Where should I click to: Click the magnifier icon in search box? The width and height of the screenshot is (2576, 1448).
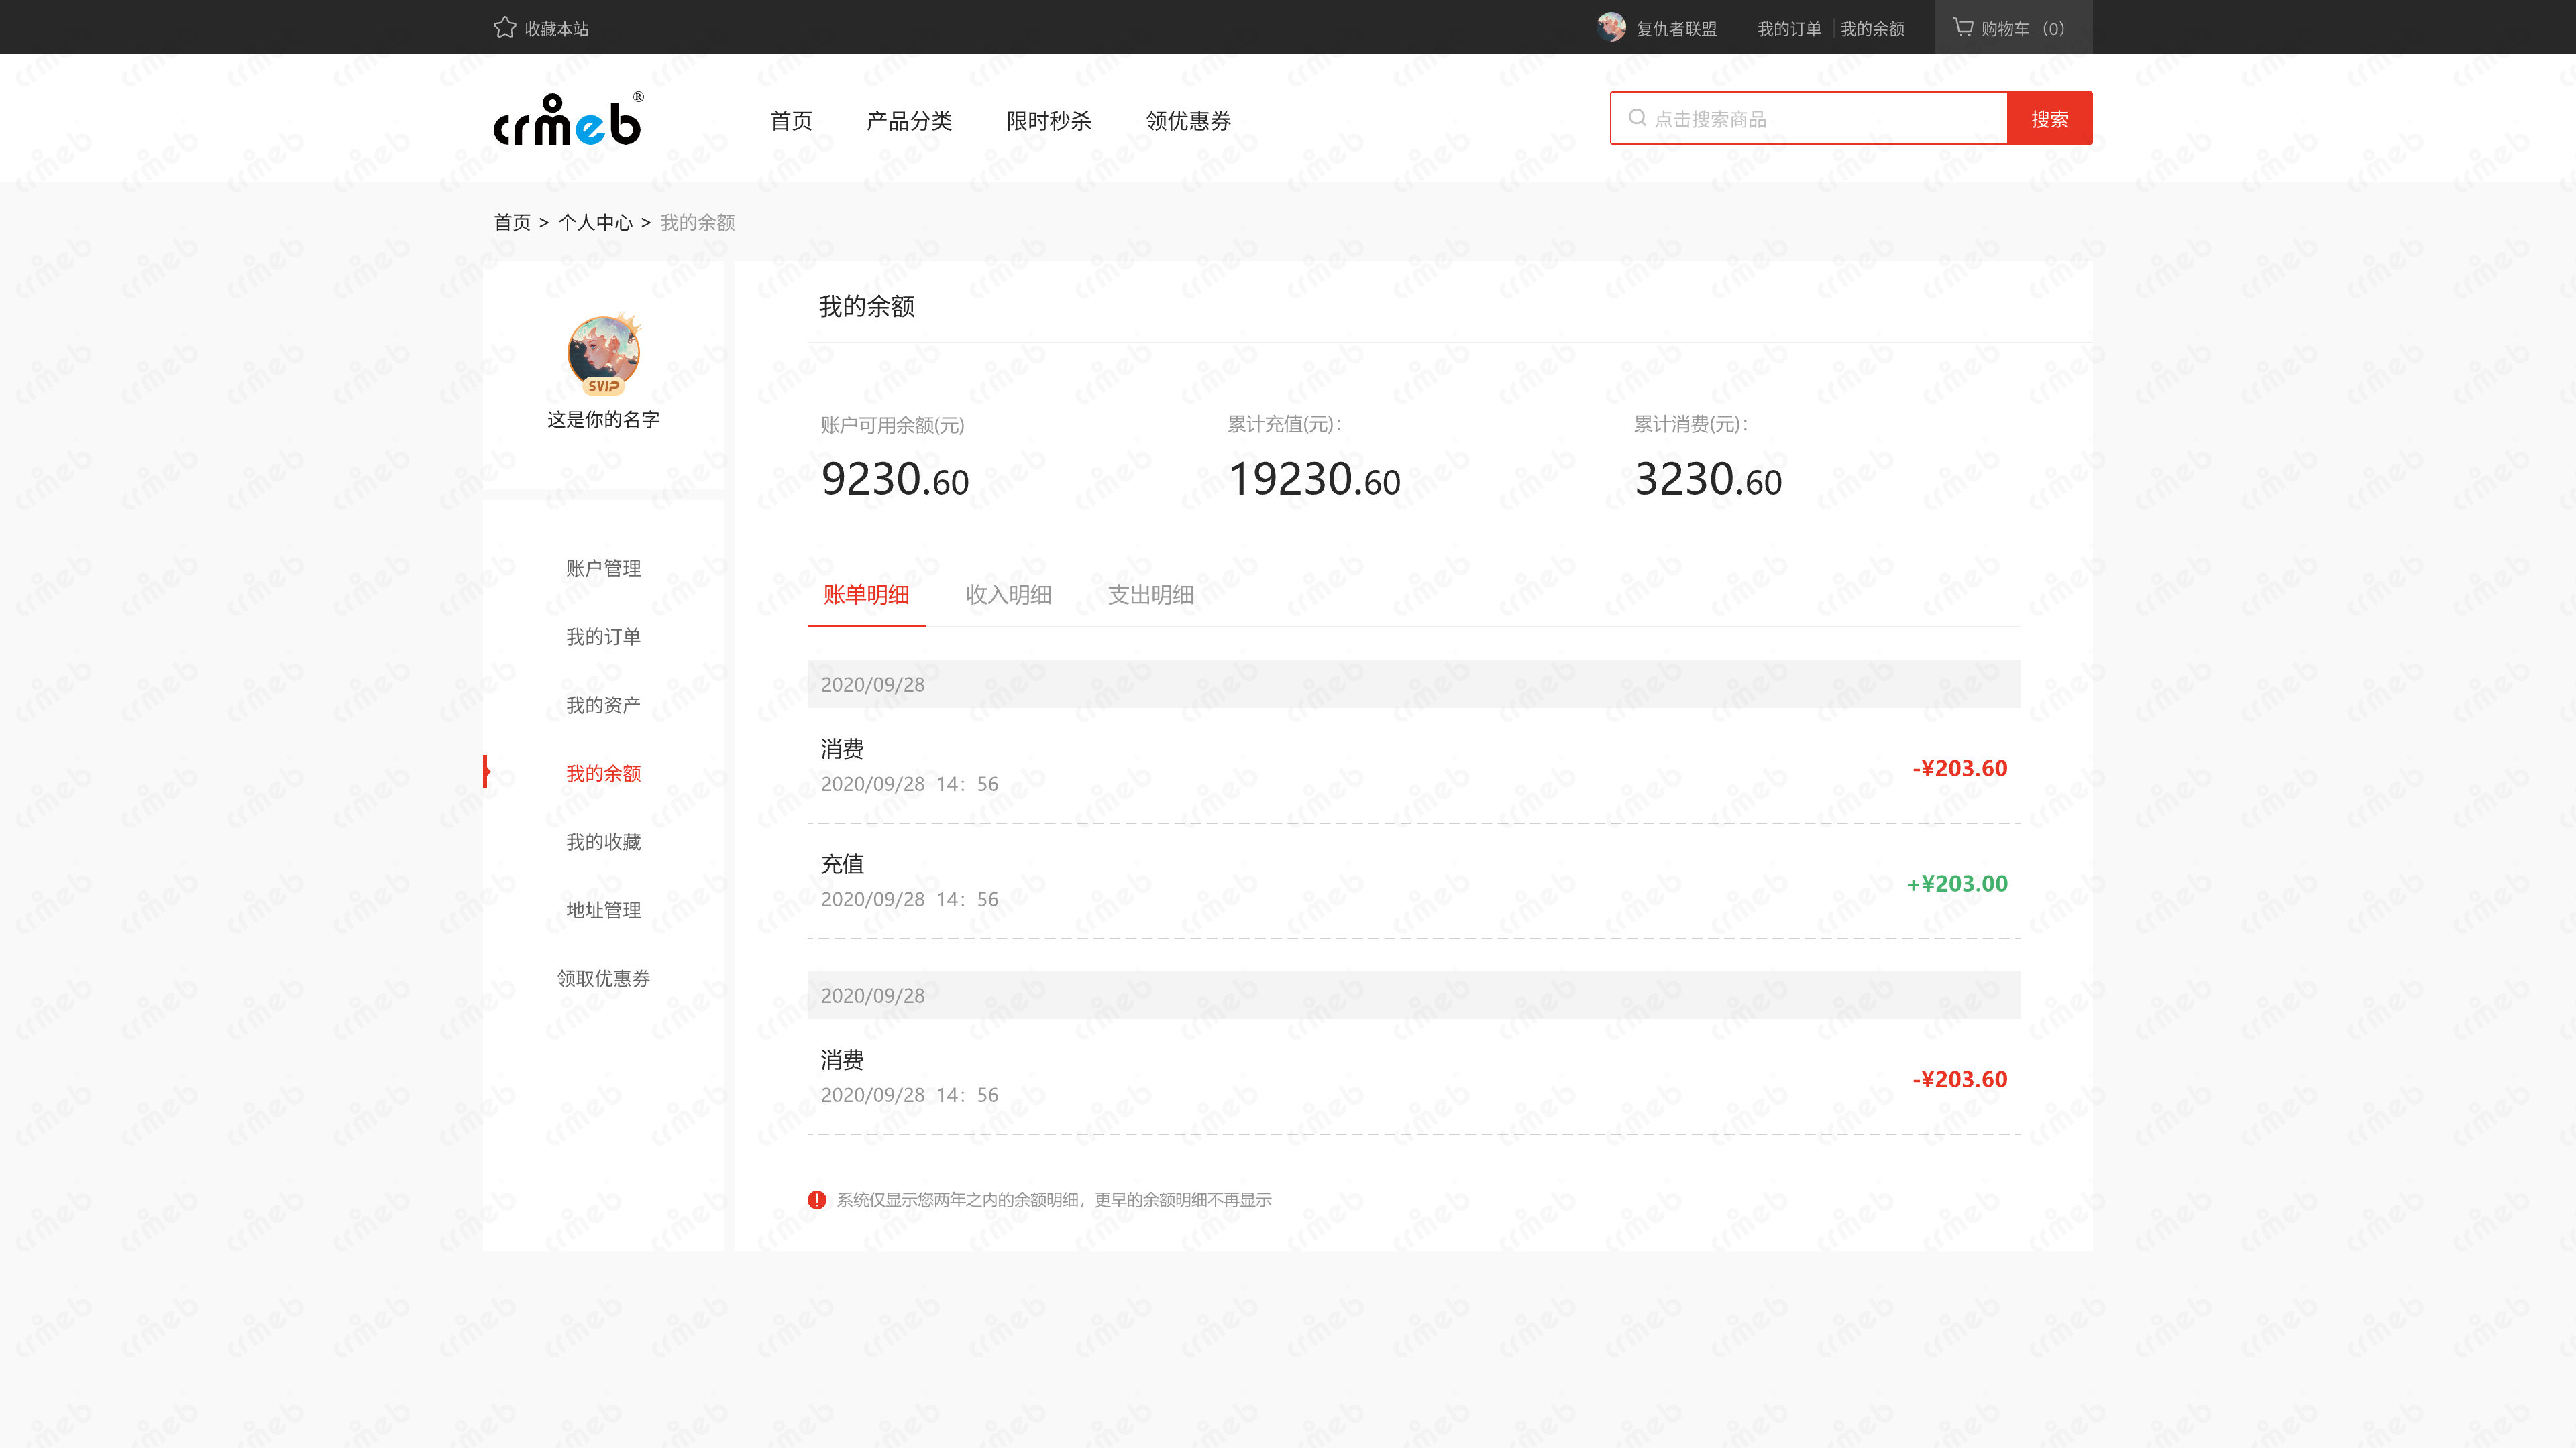coord(1637,118)
